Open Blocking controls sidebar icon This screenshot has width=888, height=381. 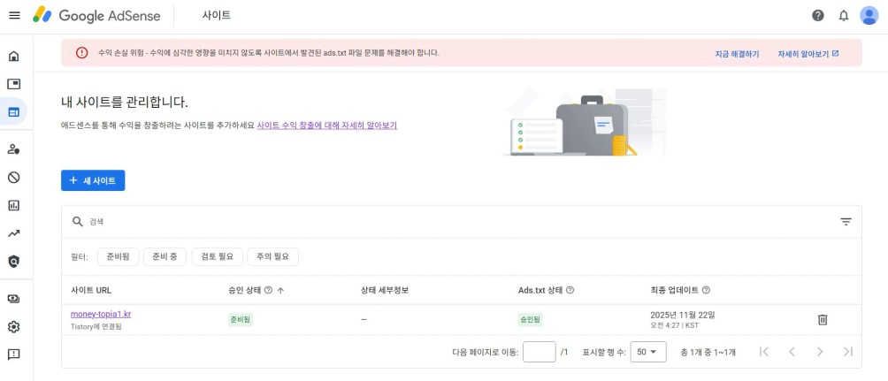[x=14, y=177]
